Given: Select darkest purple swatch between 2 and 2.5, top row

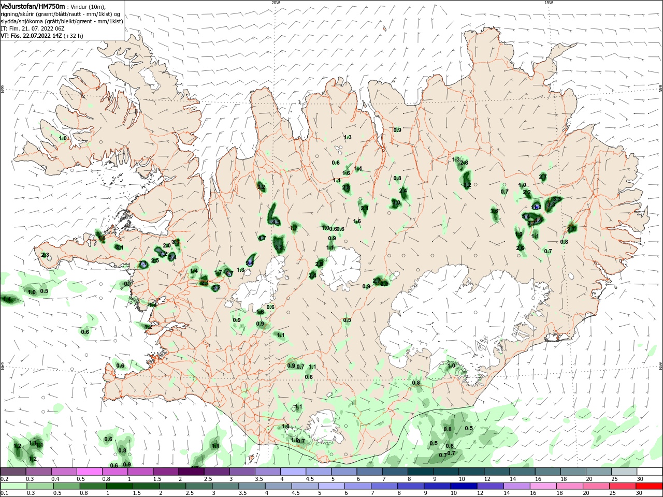Looking at the screenshot, I should [191, 472].
